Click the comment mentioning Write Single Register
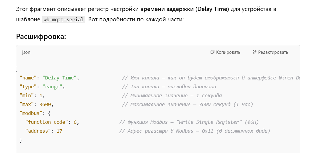 189,122
